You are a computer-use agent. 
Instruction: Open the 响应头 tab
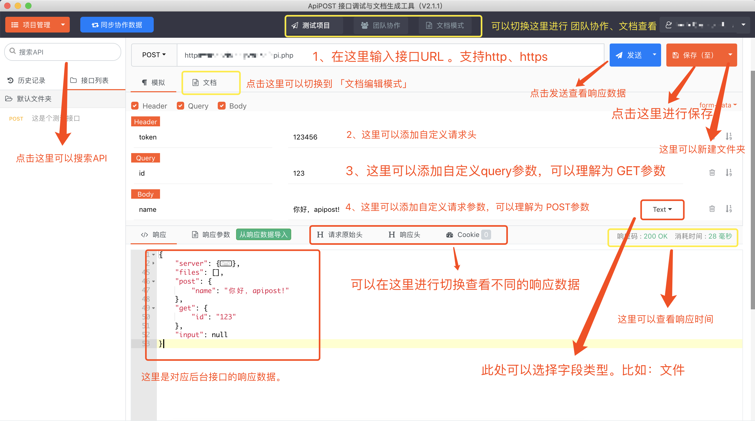coord(405,235)
